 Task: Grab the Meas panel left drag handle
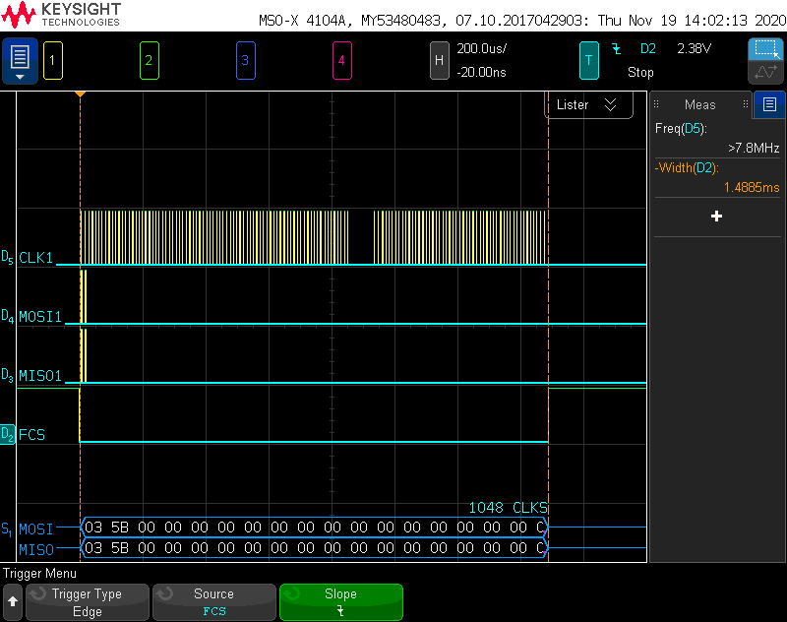(656, 104)
